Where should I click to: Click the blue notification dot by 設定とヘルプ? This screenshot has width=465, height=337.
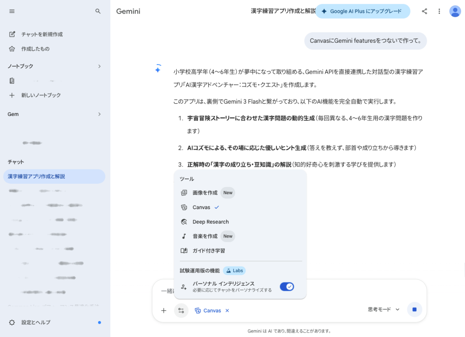99,322
